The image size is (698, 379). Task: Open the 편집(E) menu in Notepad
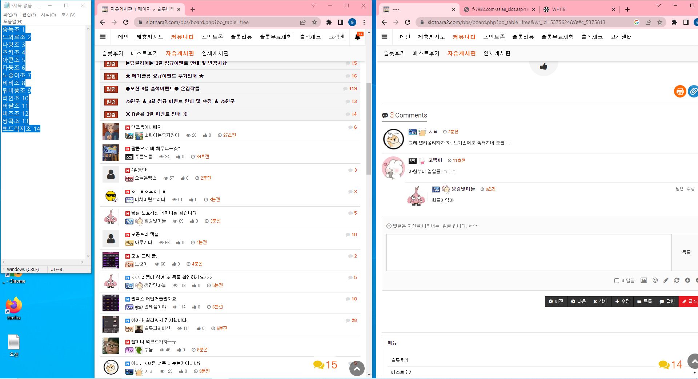[x=29, y=15]
